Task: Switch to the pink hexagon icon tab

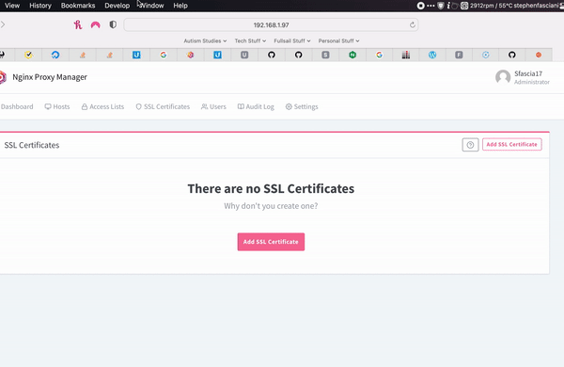Action: pos(190,55)
